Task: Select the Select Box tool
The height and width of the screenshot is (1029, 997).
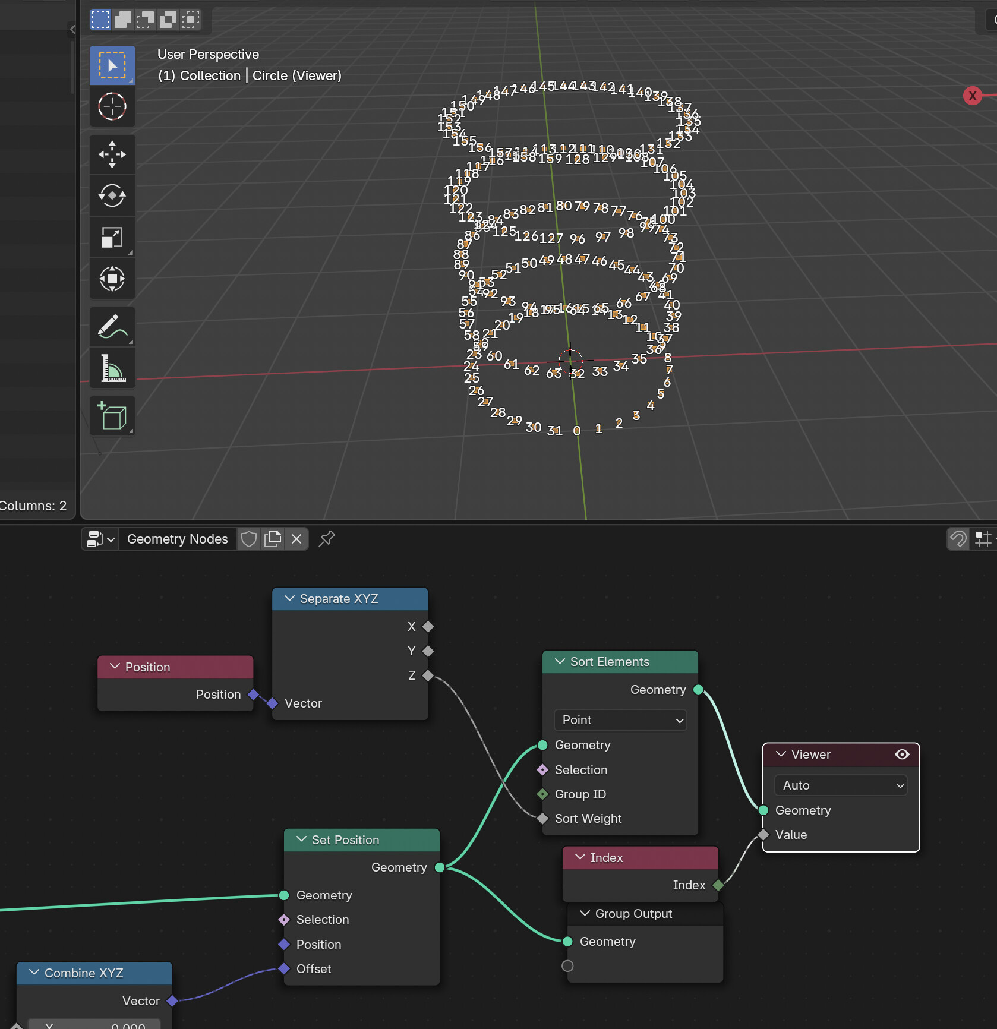Action: [112, 65]
